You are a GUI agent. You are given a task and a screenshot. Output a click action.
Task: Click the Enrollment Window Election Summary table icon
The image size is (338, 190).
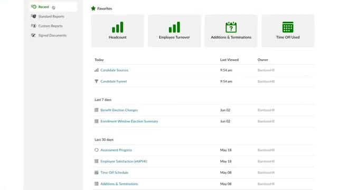96,121
